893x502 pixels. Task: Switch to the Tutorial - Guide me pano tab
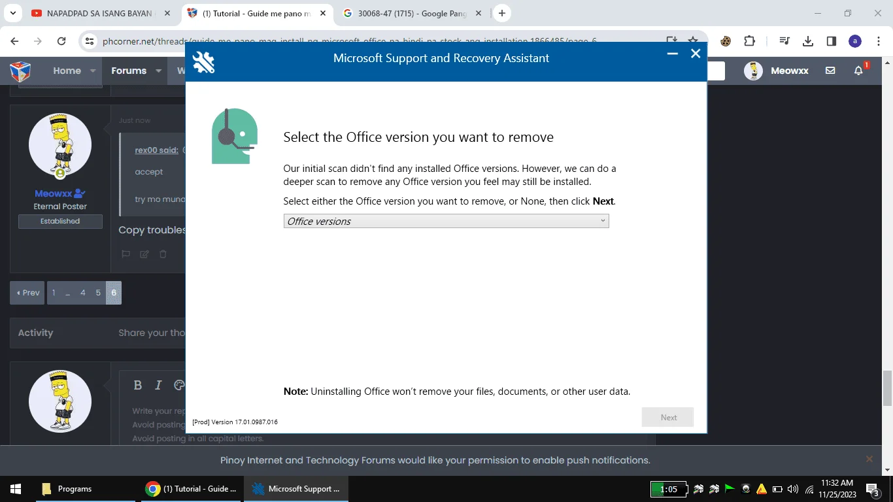point(256,13)
